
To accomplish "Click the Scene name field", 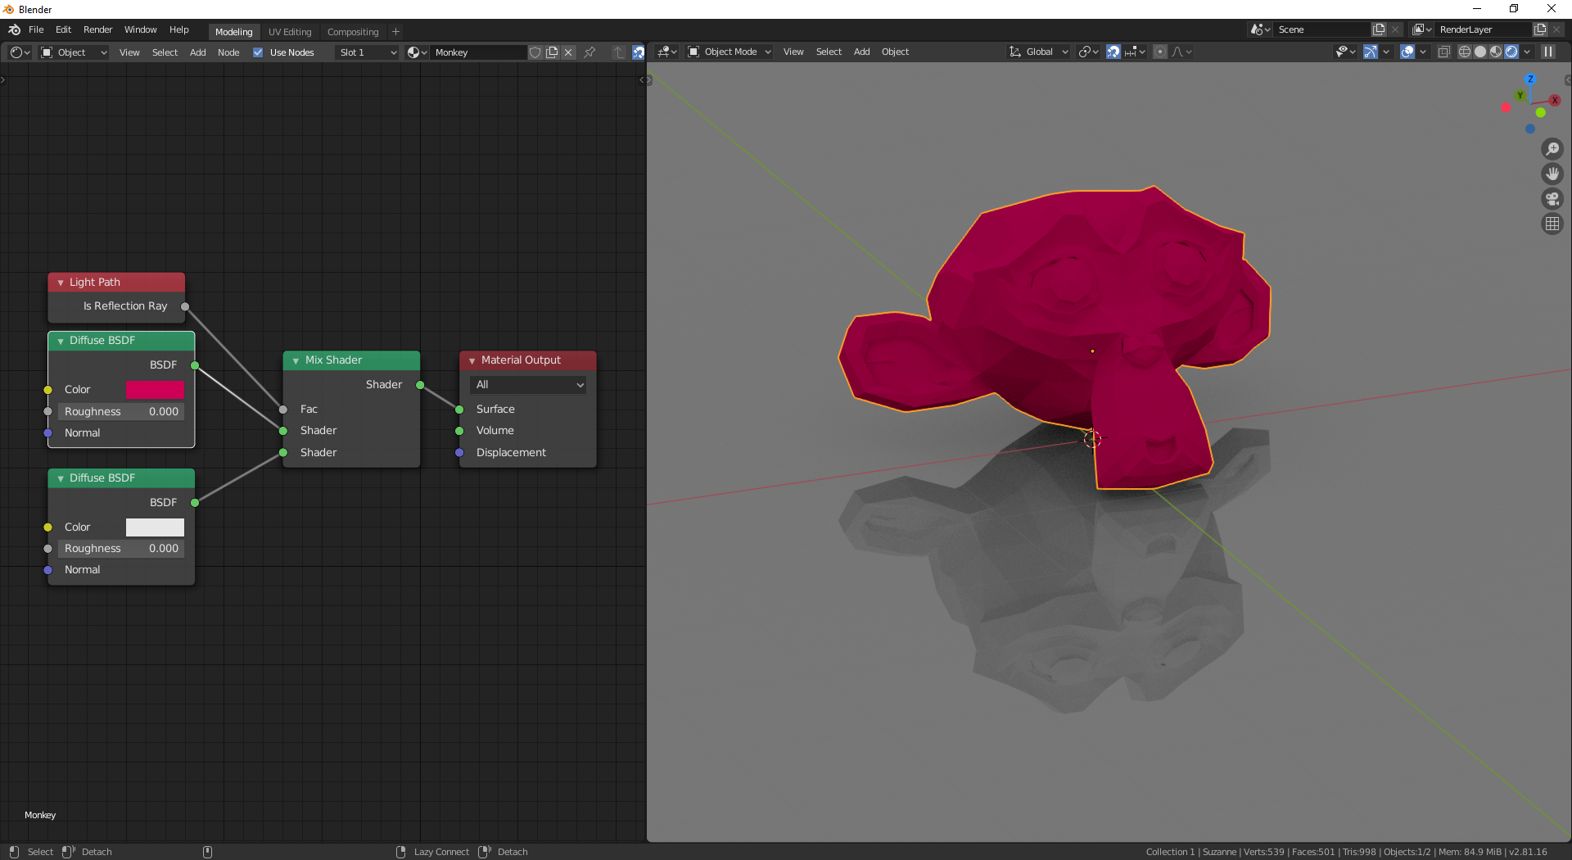I will [x=1322, y=29].
